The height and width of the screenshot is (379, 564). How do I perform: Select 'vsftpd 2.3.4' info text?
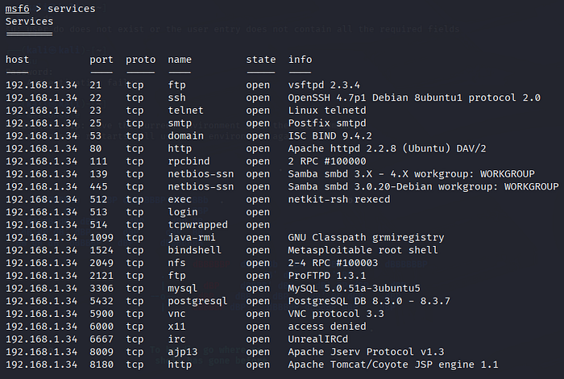[324, 85]
